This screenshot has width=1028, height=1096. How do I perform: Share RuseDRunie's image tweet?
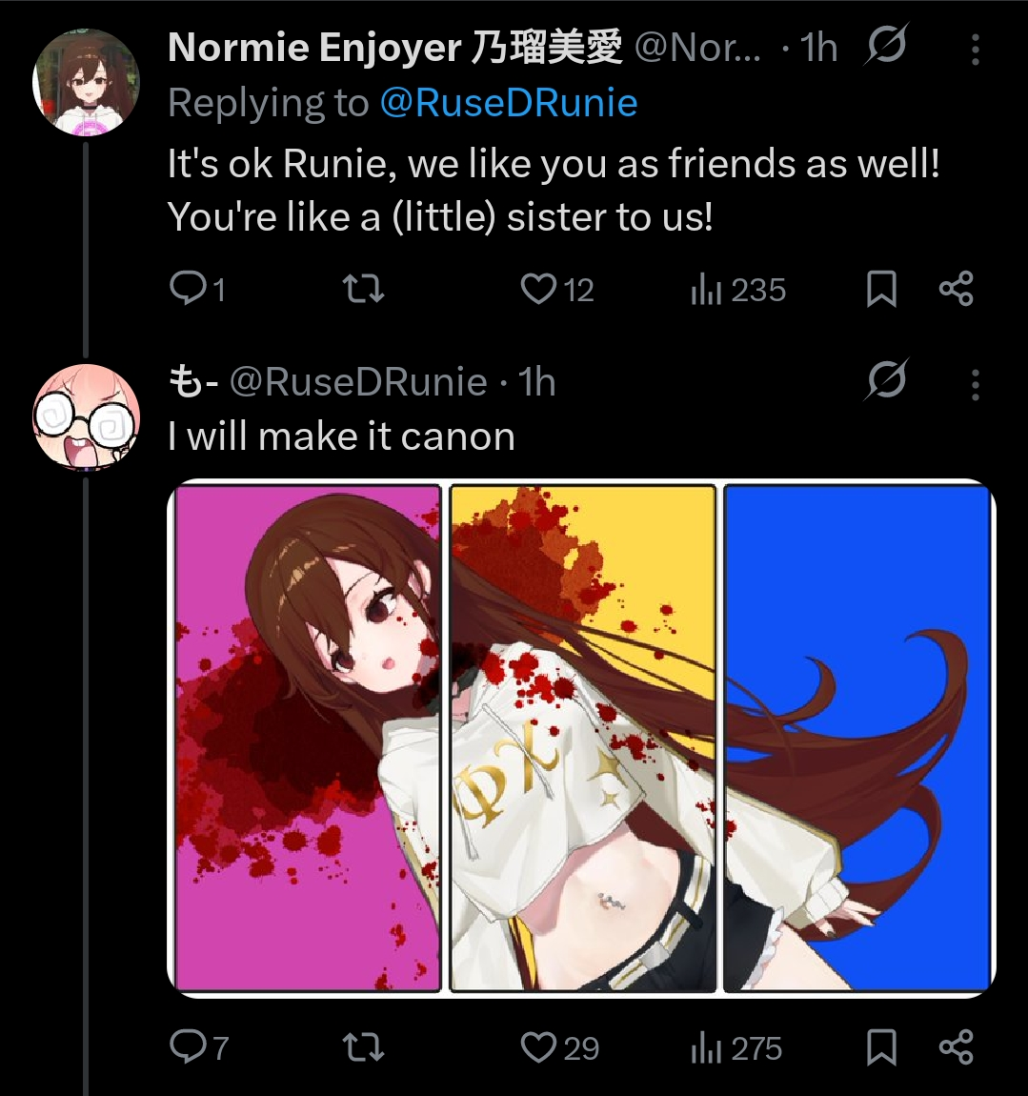click(x=956, y=1047)
